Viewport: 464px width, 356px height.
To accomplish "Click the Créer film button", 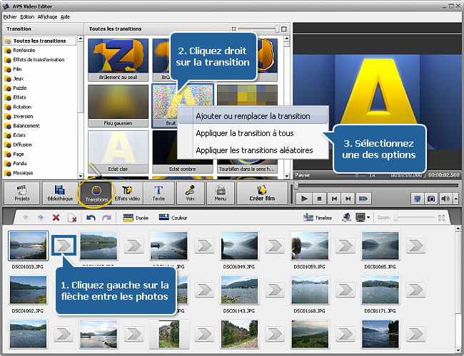I will [x=261, y=193].
